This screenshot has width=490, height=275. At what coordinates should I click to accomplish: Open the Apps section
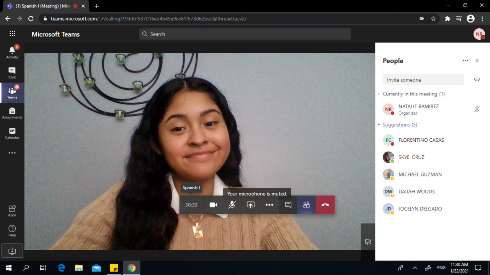12,210
